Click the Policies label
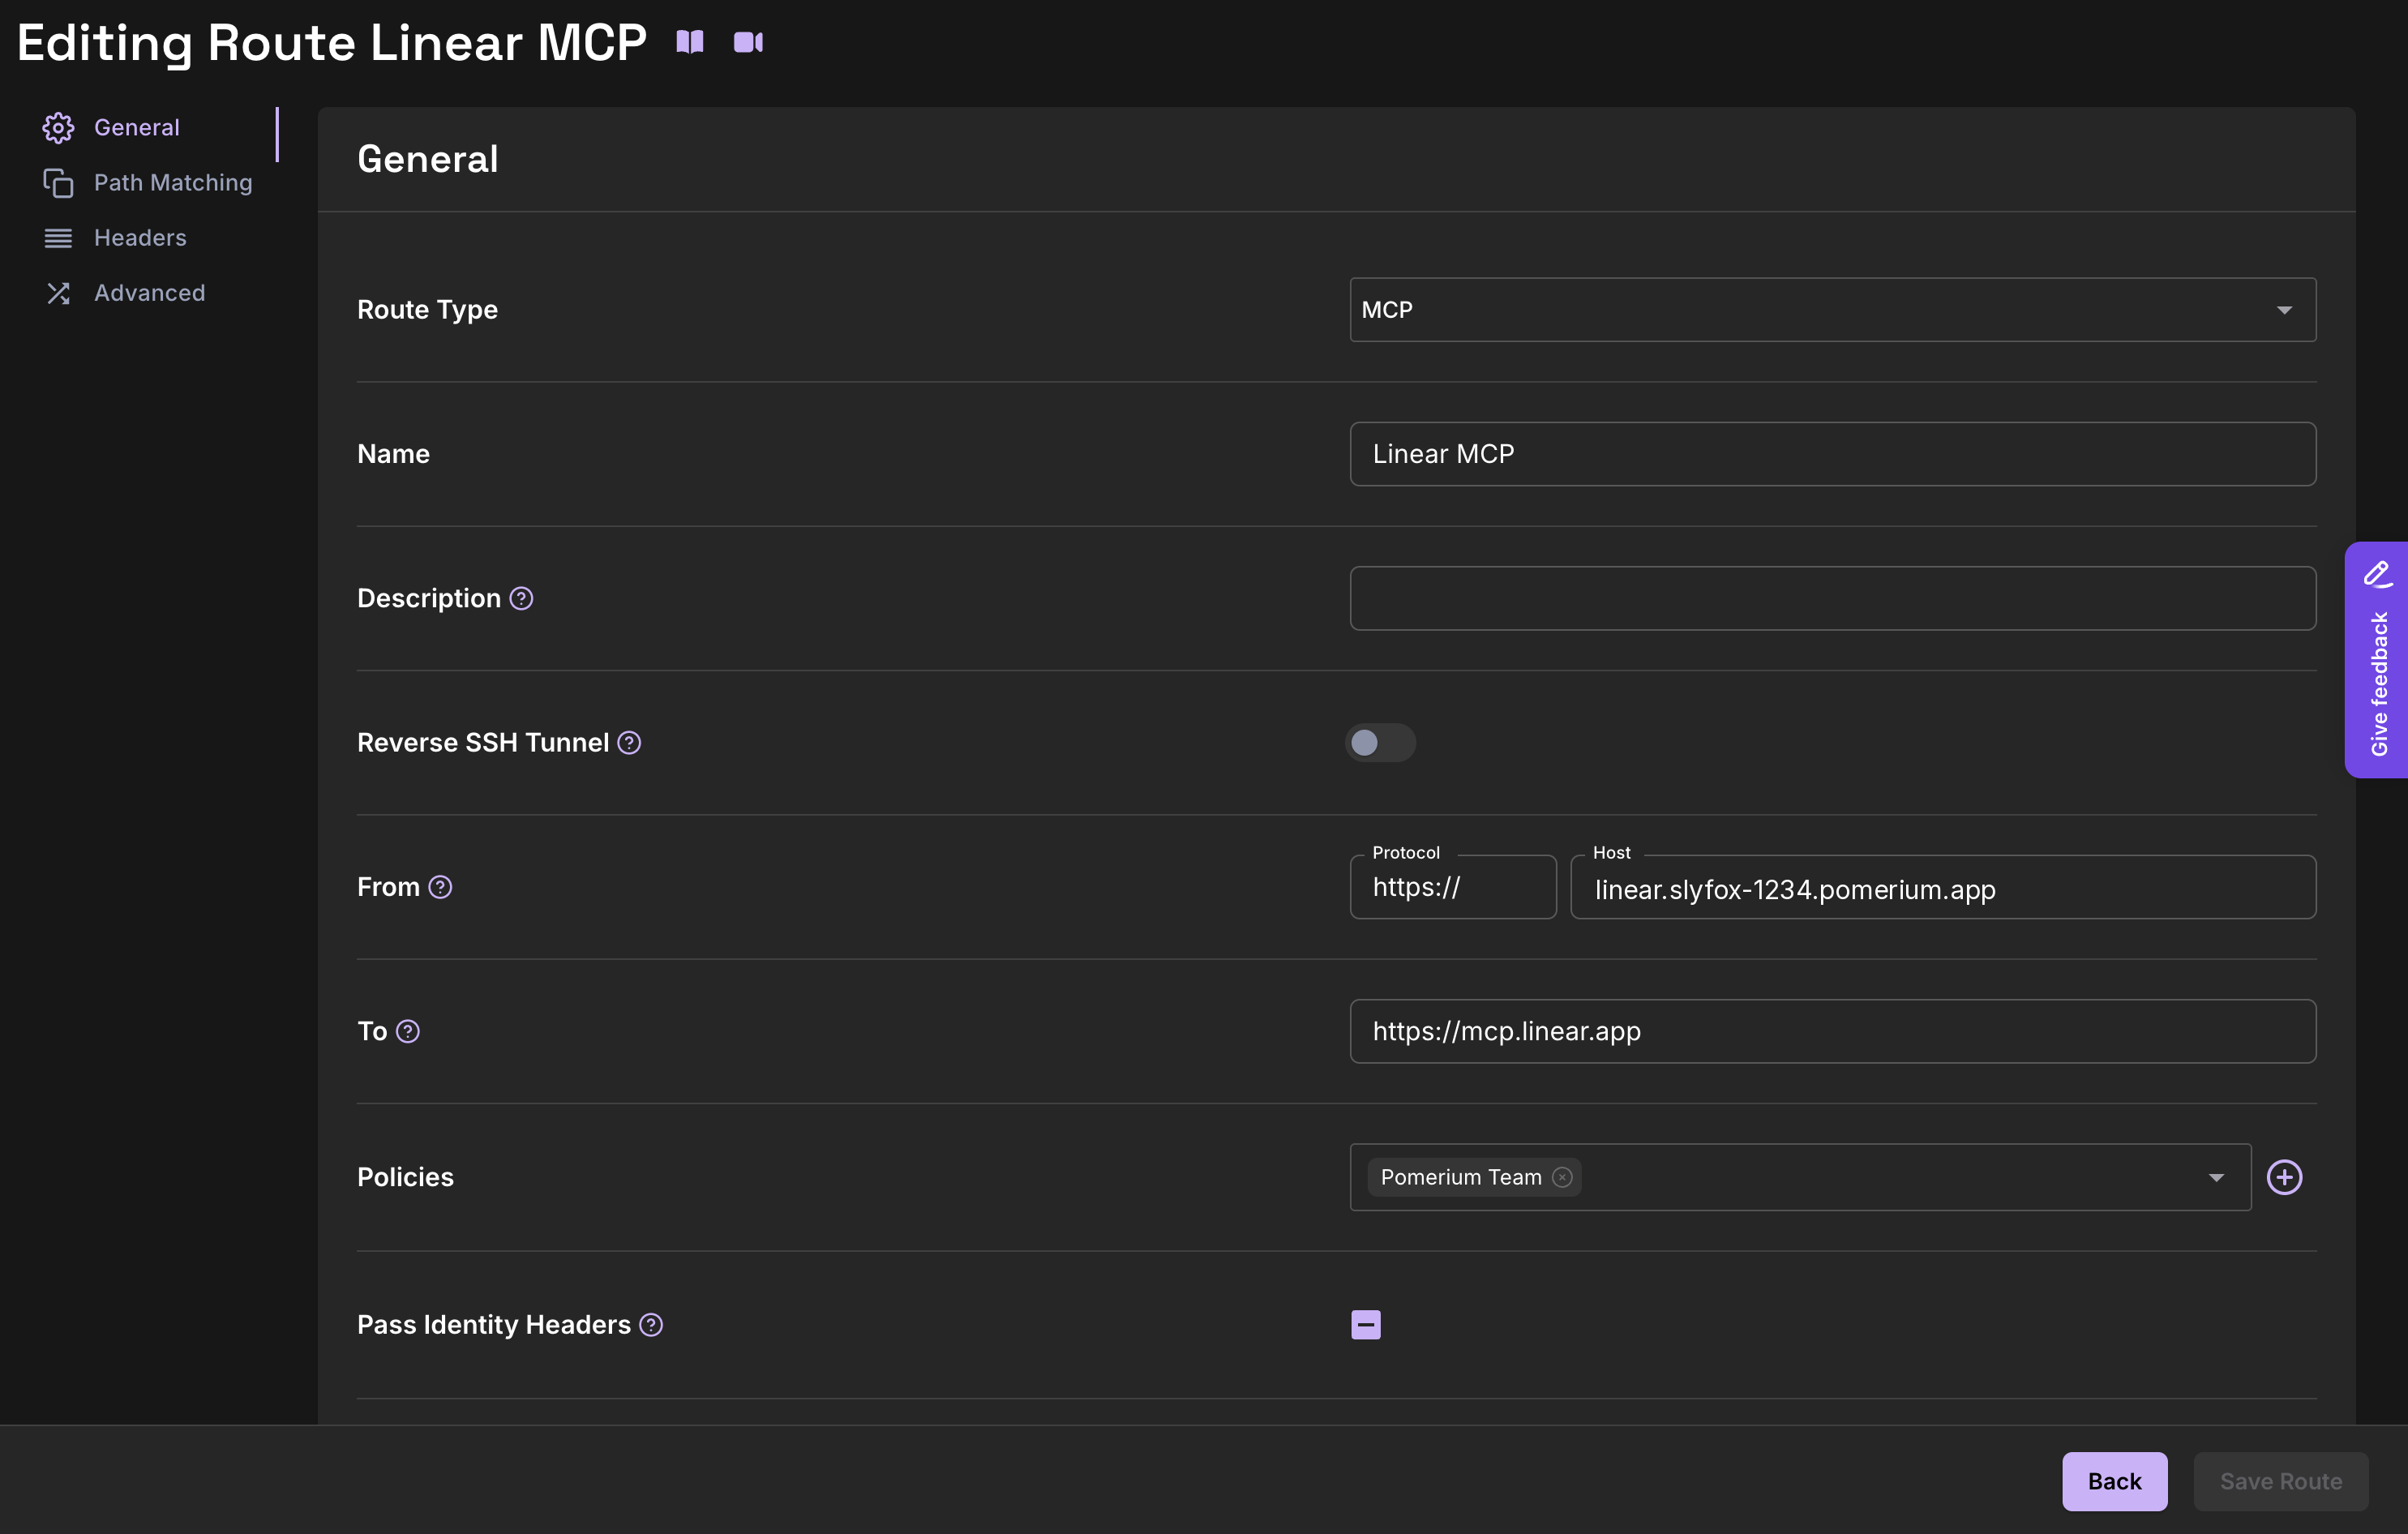The height and width of the screenshot is (1534, 2408). (405, 1177)
